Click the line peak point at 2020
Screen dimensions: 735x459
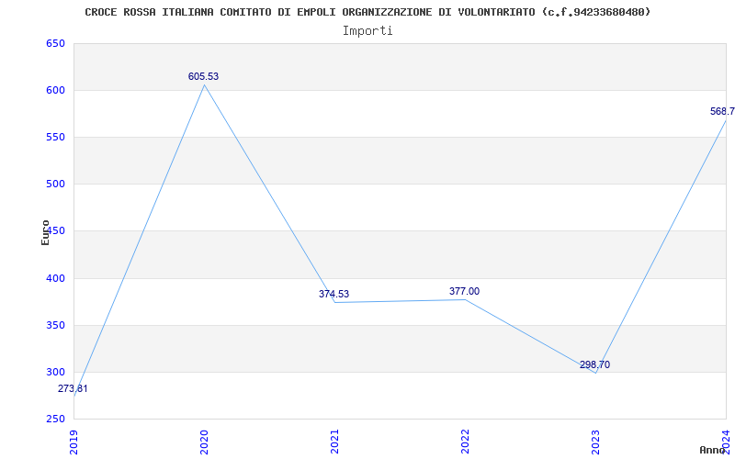pos(204,85)
